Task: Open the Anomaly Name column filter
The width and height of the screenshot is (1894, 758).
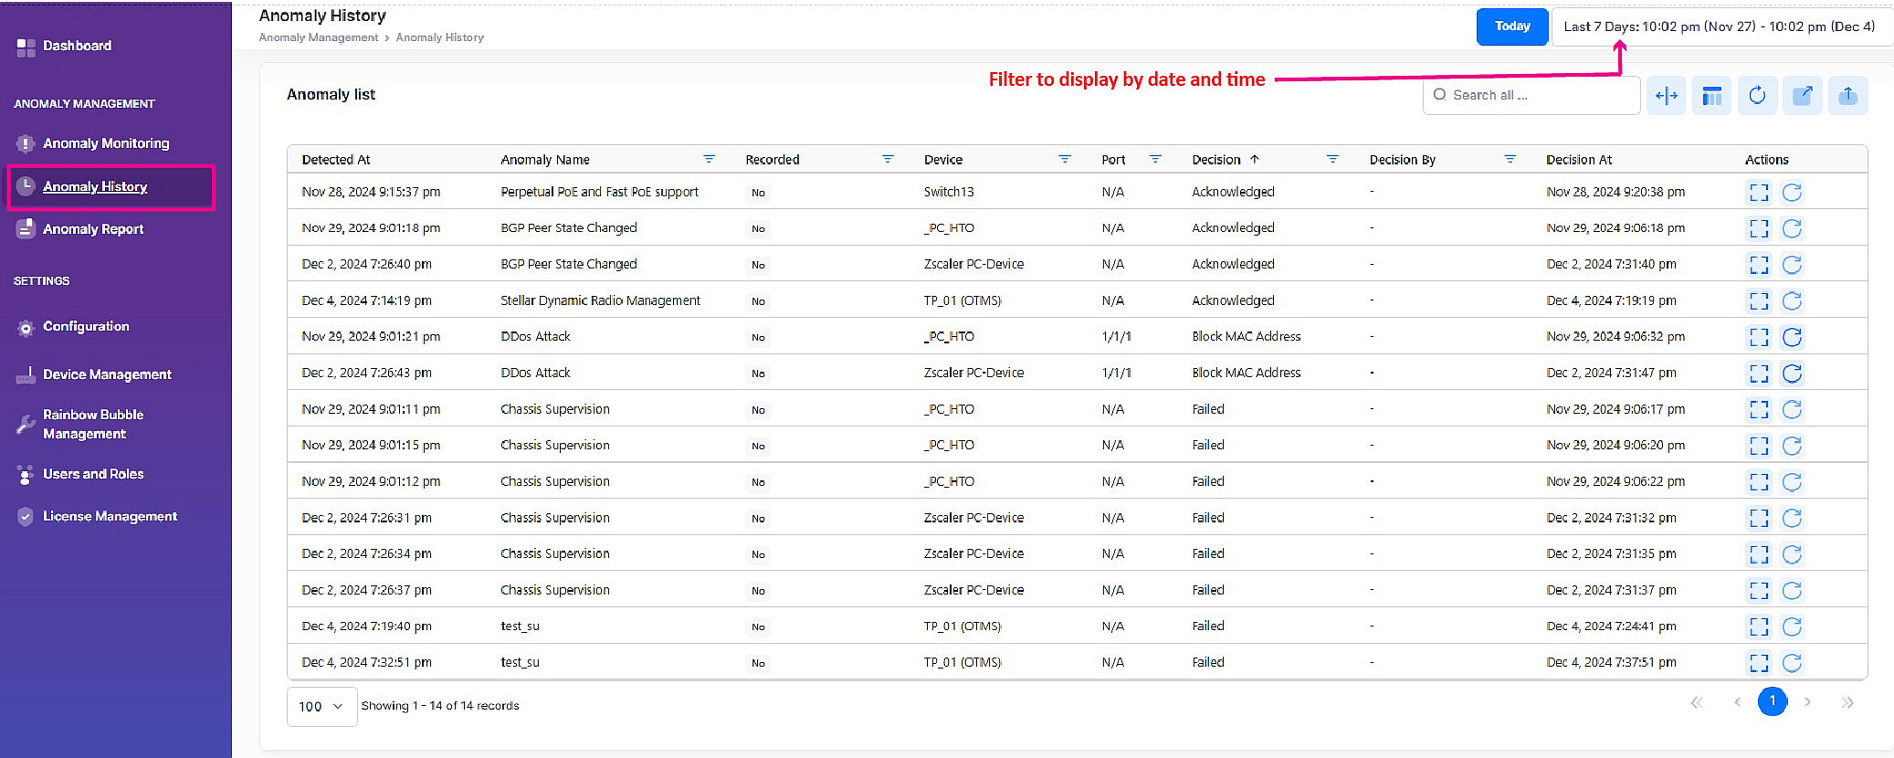Action: pyautogui.click(x=709, y=159)
